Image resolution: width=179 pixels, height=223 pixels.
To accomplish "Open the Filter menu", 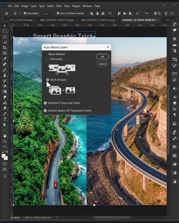I will 59,6.
